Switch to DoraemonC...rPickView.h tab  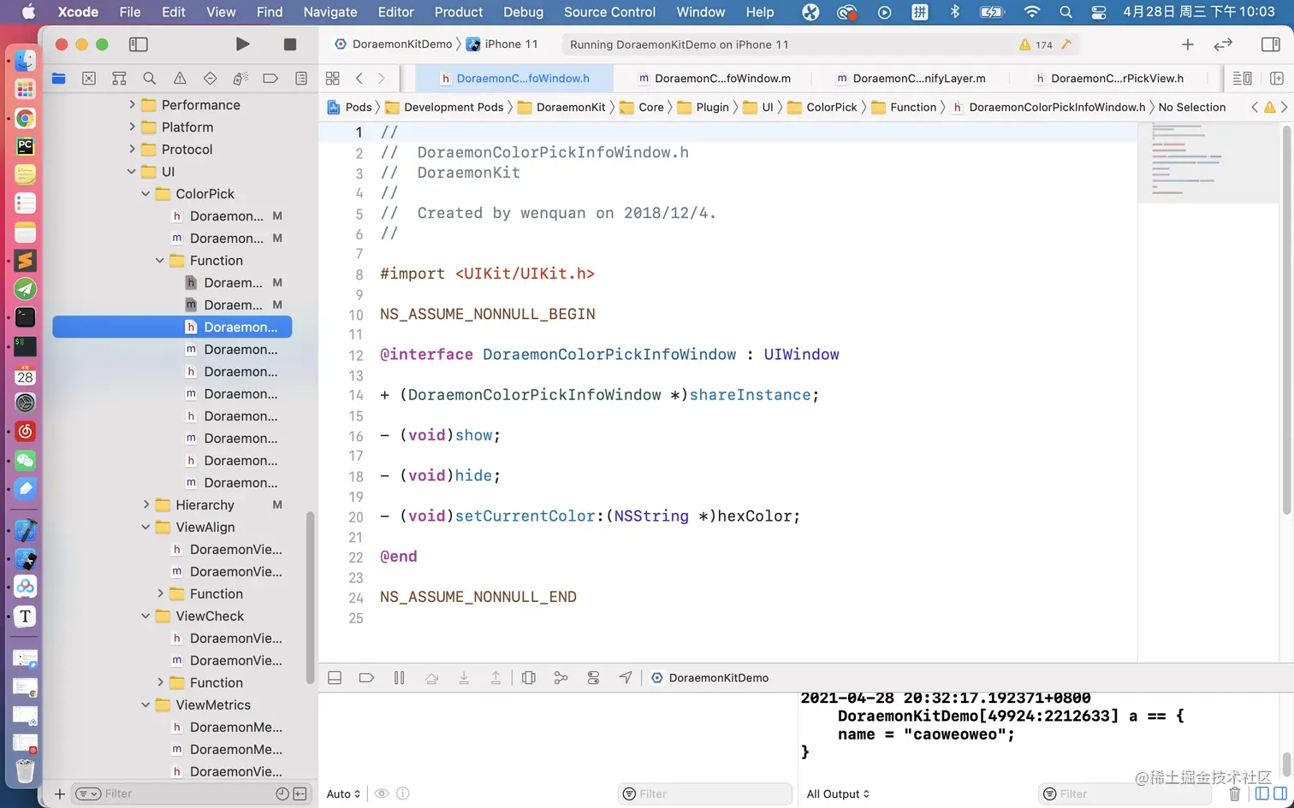1109,78
